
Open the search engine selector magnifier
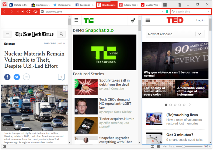173,12
